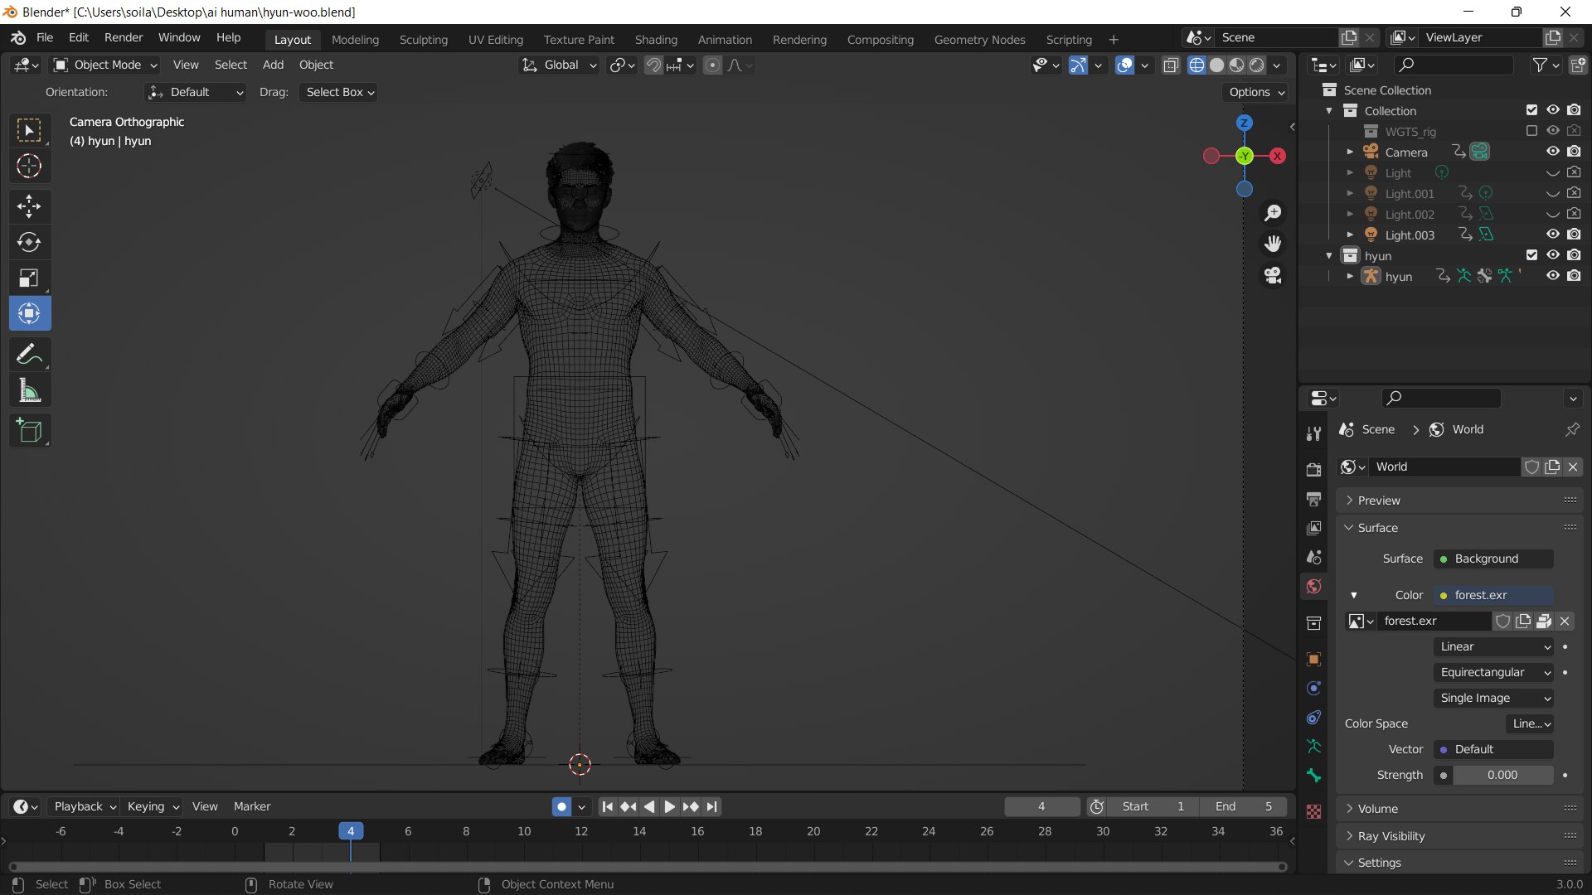This screenshot has height=895, width=1592.
Task: Pick the Measure ruler tool
Action: [x=29, y=390]
